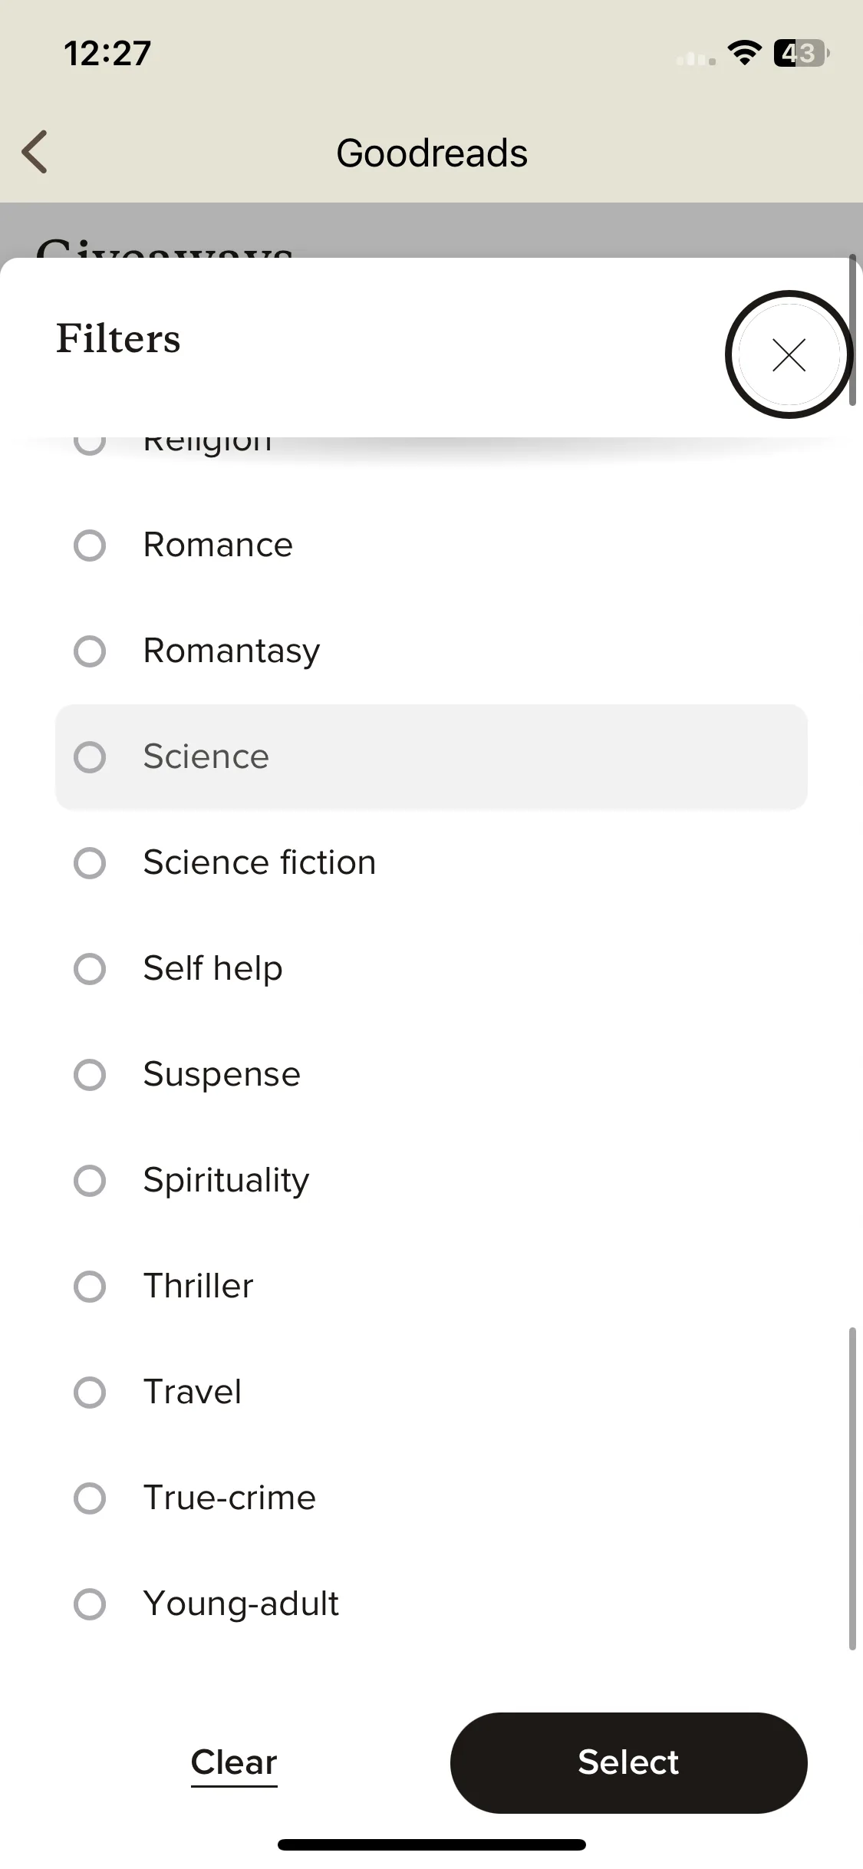Select the Young-adult filter option
Image resolution: width=863 pixels, height=1869 pixels.
coord(431,1604)
